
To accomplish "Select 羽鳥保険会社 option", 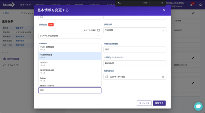I will coord(70,56).
